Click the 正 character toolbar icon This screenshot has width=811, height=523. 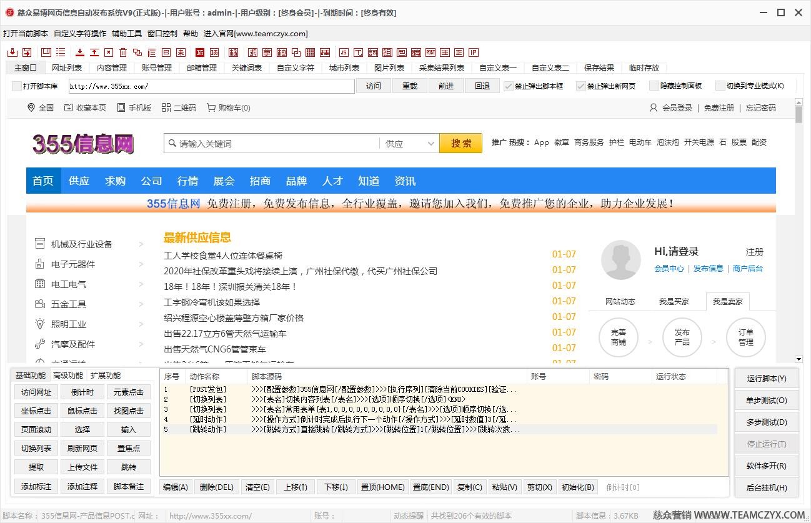coord(459,52)
